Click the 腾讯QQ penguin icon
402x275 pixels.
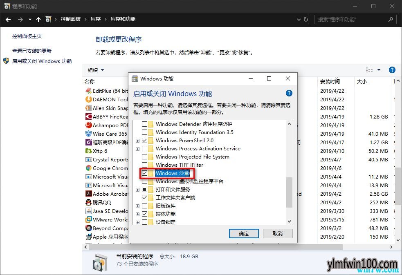click(x=88, y=202)
